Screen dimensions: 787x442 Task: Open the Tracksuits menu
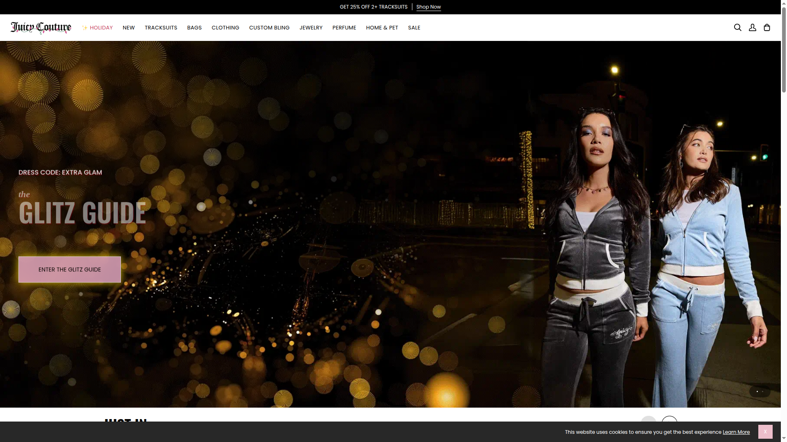[161, 27]
